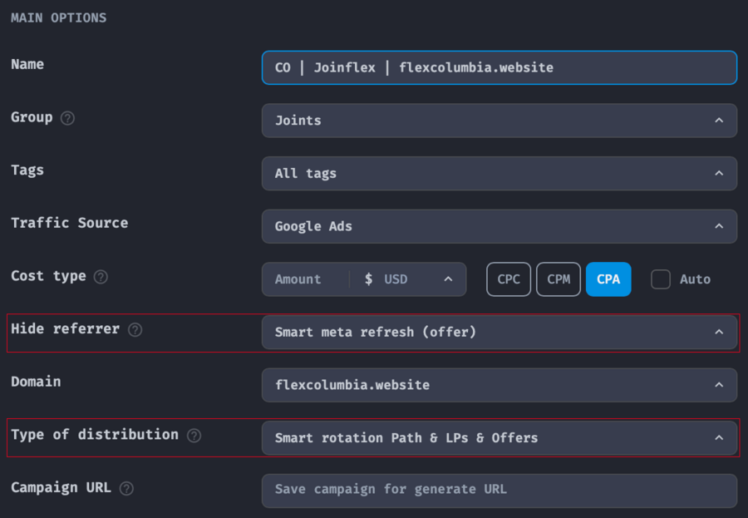Click the cost Amount input field

point(304,279)
